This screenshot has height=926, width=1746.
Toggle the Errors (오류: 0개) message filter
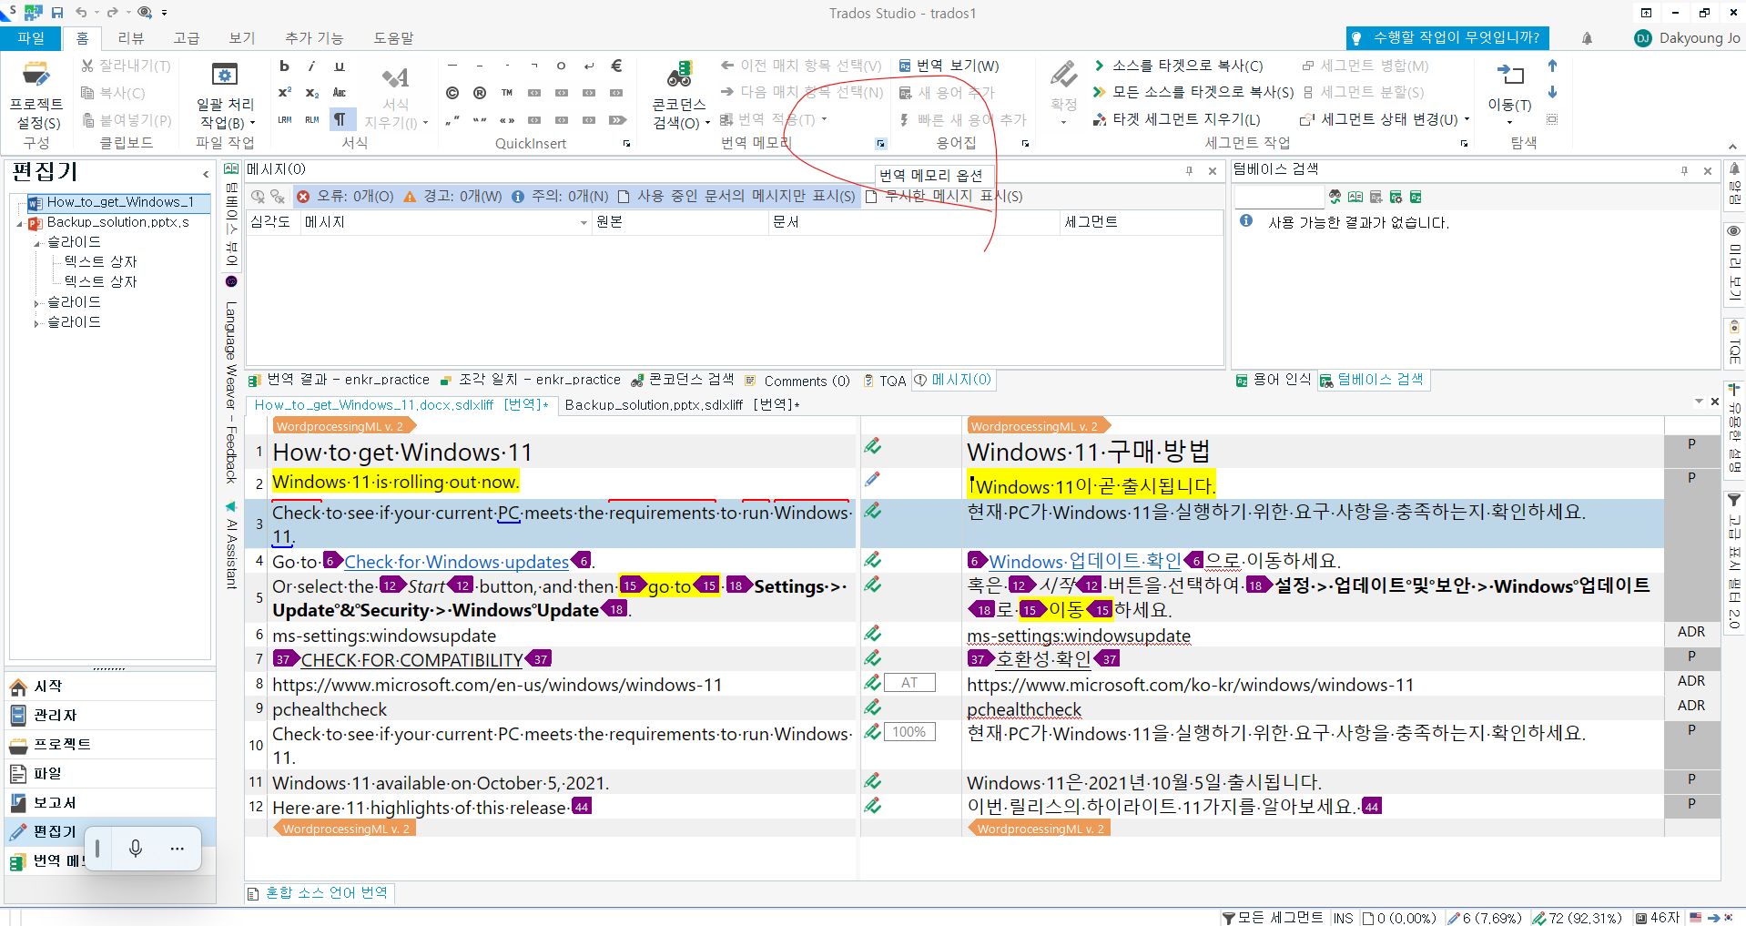click(344, 197)
